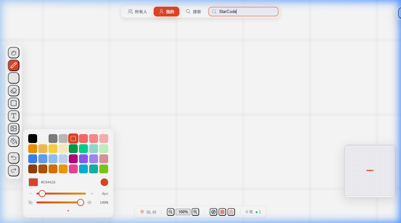401x223 pixels.
Task: Pick the lime green color swatch
Action: [104, 169]
